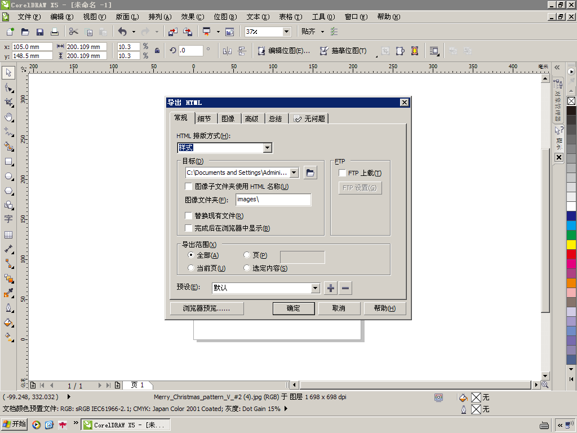Click the Cut scissors icon
This screenshot has width=577, height=433.
pyautogui.click(x=74, y=32)
